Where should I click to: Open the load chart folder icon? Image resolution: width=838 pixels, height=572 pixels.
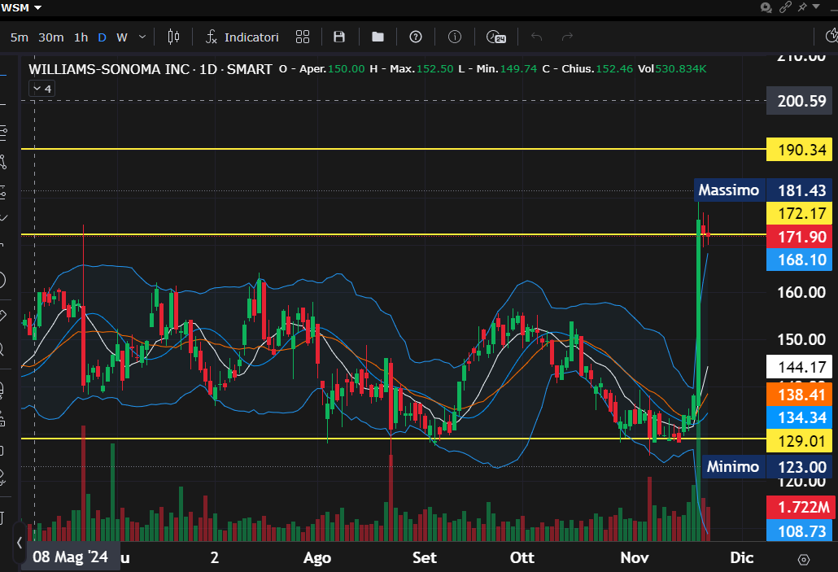pyautogui.click(x=378, y=37)
